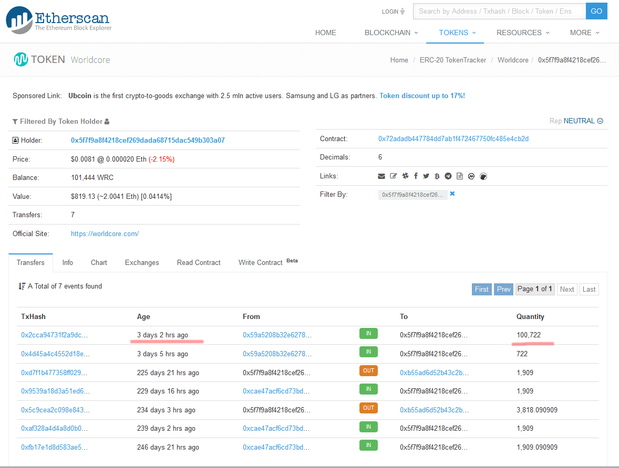Open the Facebook link icon

tap(416, 176)
